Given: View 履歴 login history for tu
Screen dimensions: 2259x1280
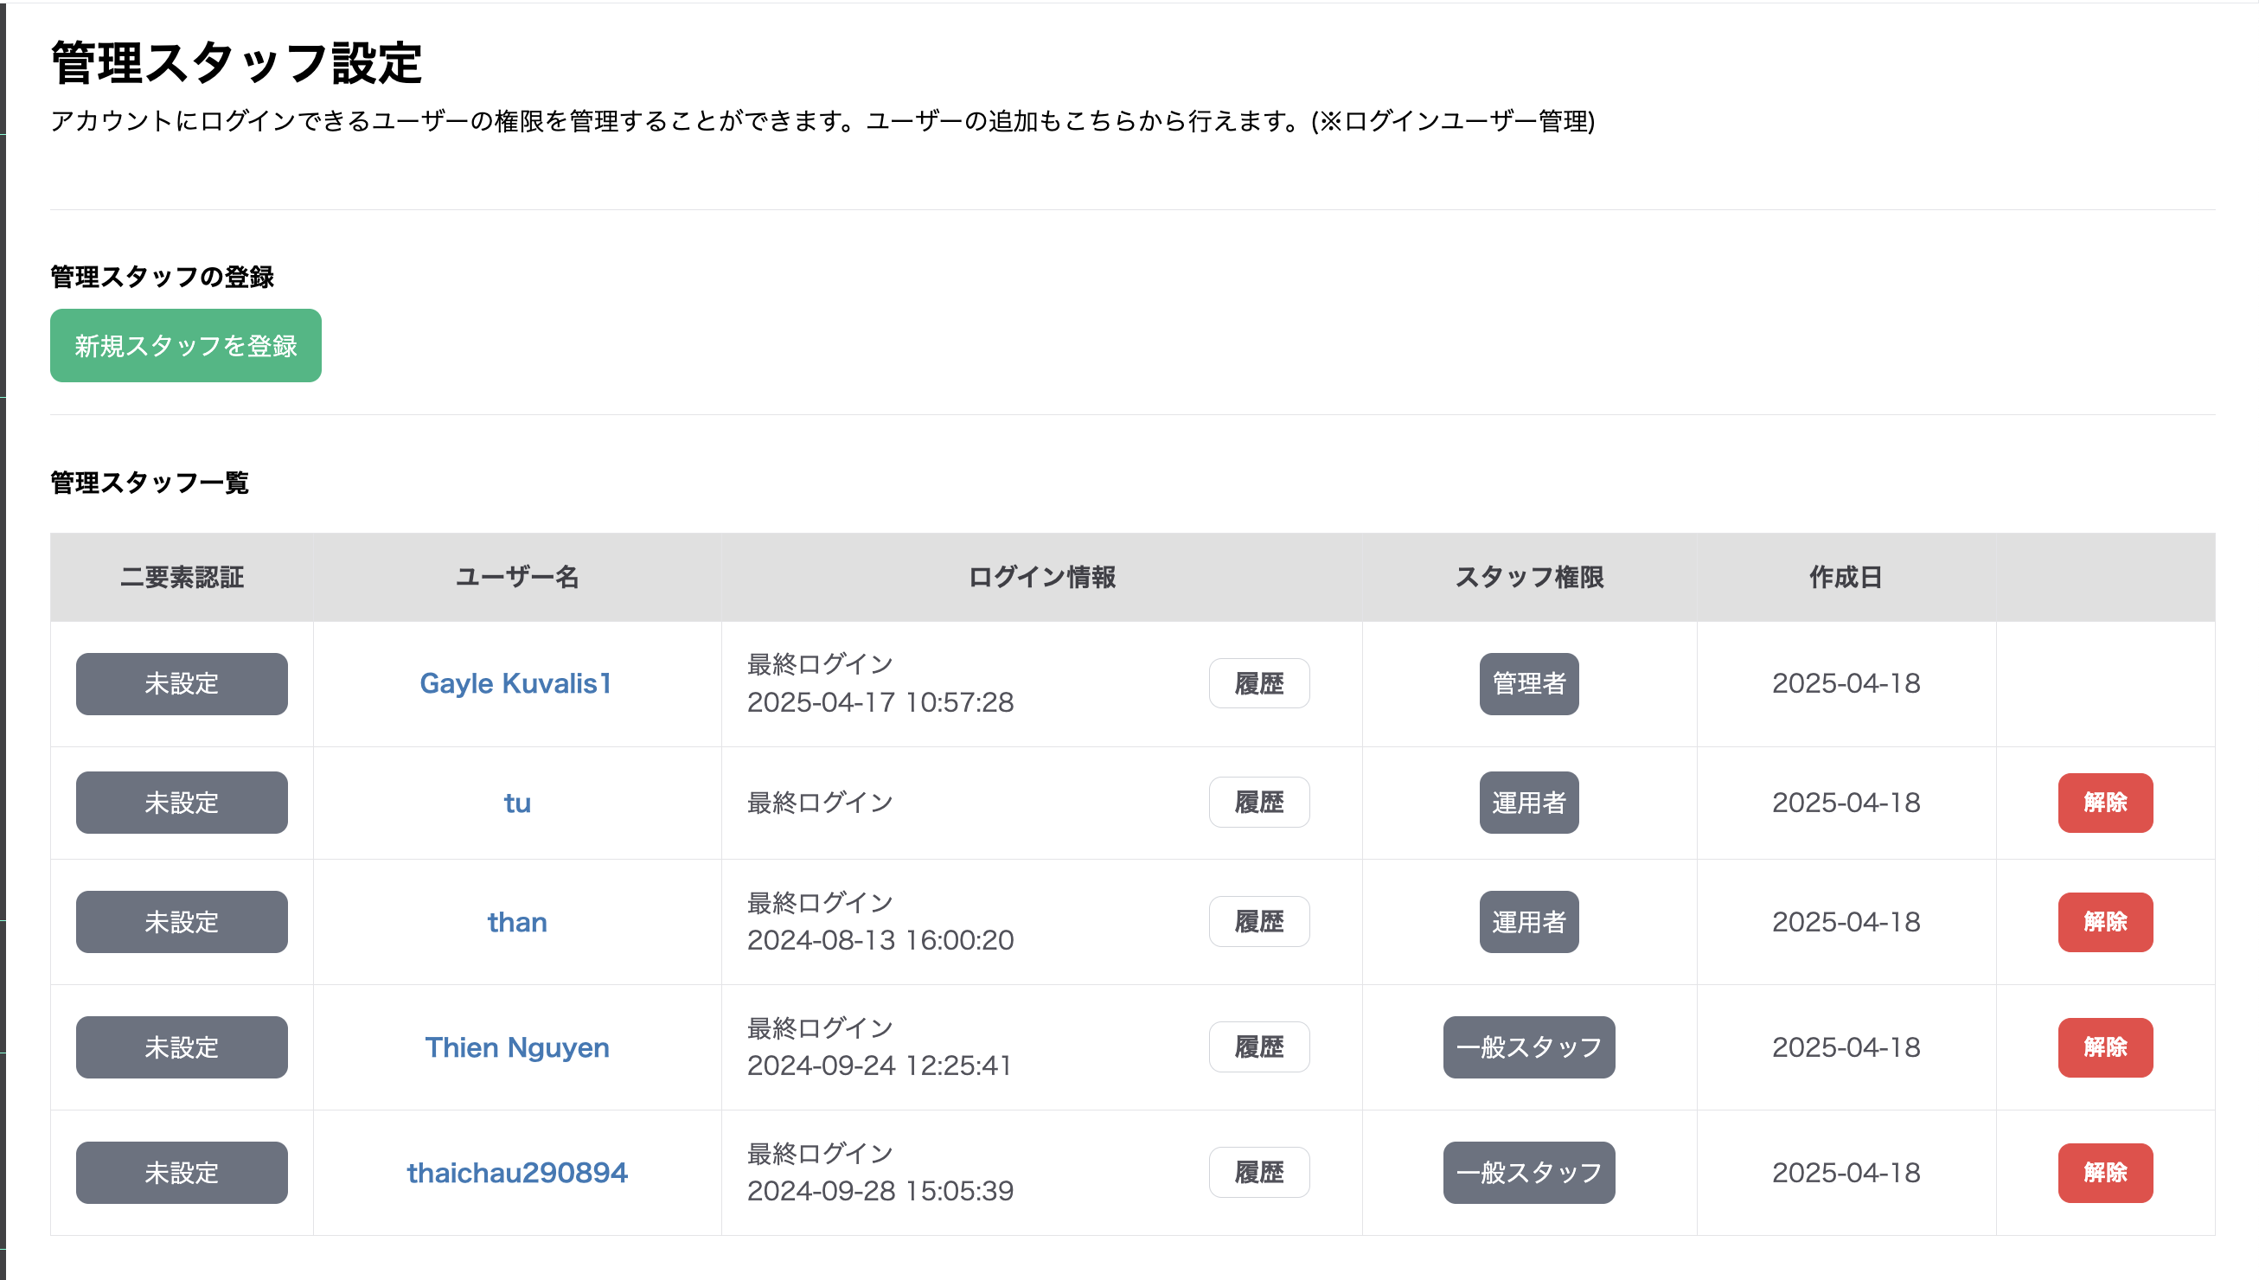Looking at the screenshot, I should 1258,803.
